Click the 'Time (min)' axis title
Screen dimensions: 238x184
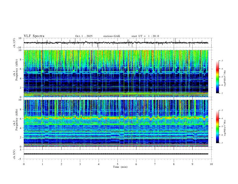tap(120, 167)
